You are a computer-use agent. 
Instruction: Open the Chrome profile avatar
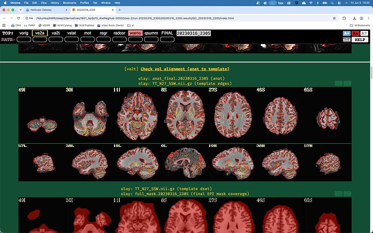362,18
